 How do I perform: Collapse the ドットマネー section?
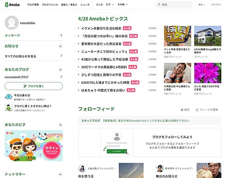click(60, 175)
